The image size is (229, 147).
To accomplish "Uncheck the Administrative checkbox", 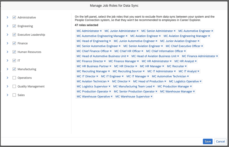I will pyautogui.click(x=14, y=17).
